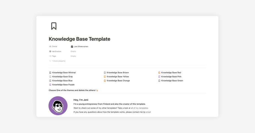Follow the all of my templates link
The height and width of the screenshot is (133, 255).
point(140,108)
